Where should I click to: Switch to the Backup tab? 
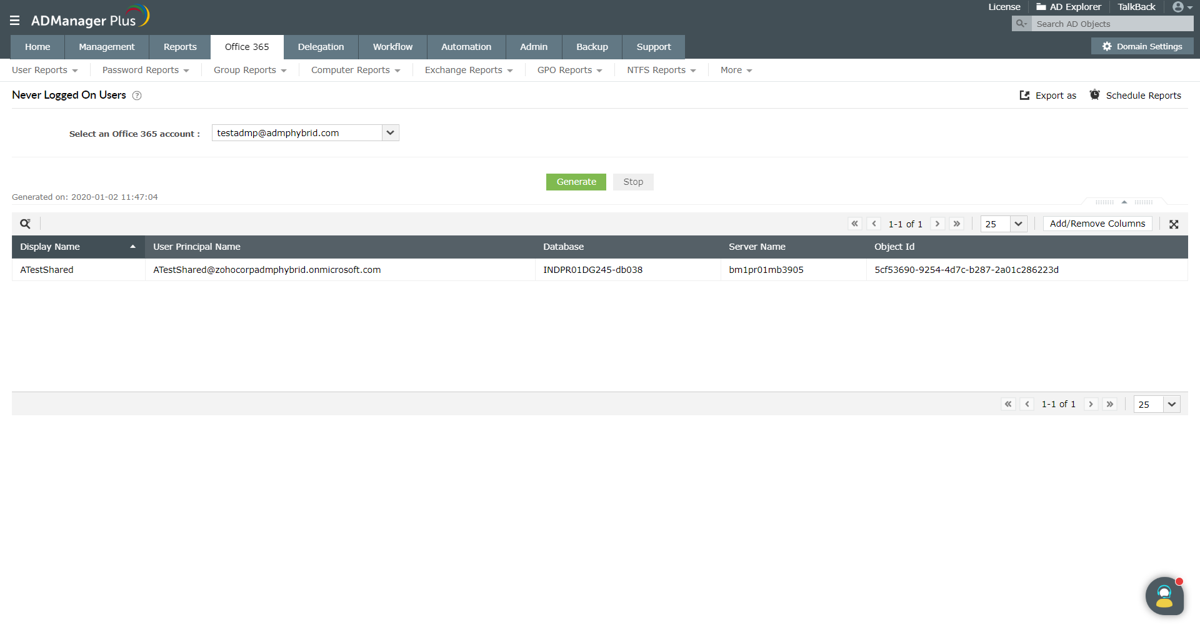pyautogui.click(x=592, y=47)
